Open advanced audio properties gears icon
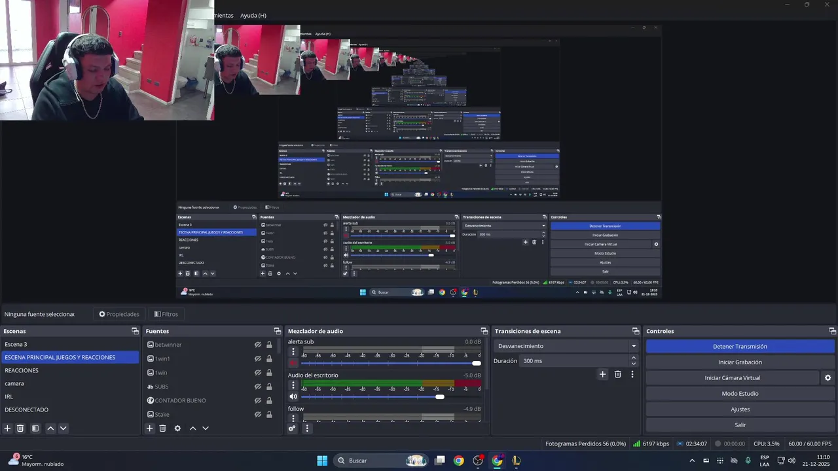The image size is (838, 471). point(292,428)
